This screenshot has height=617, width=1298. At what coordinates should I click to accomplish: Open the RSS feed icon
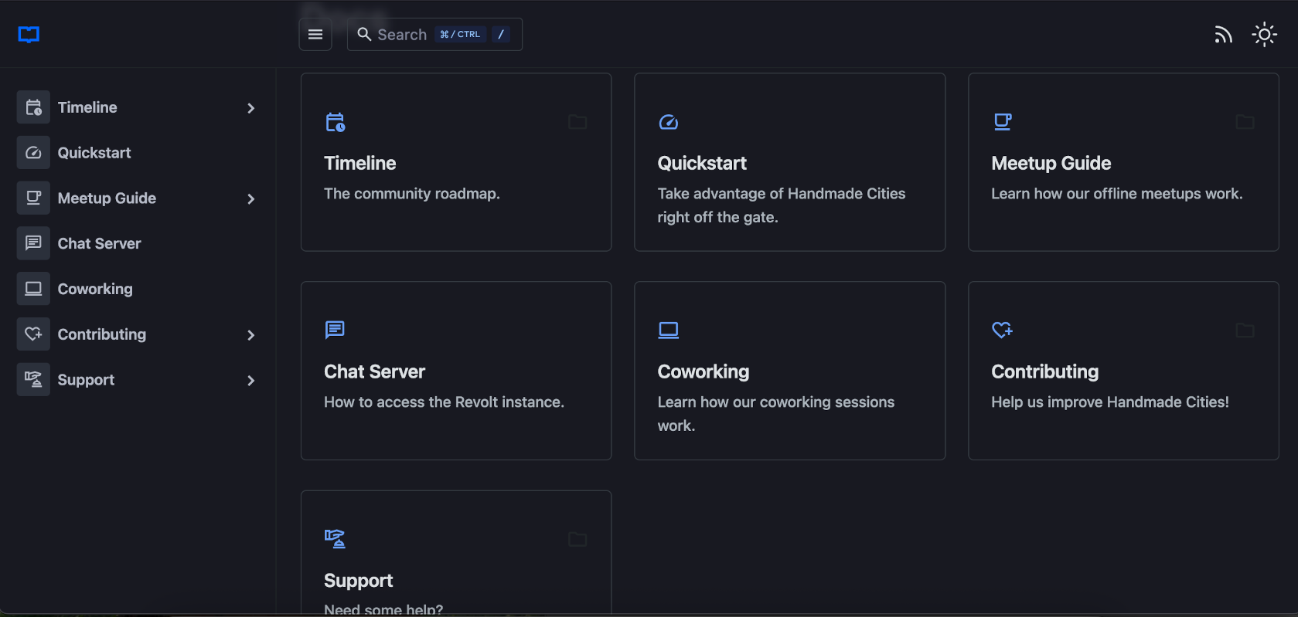click(1222, 35)
